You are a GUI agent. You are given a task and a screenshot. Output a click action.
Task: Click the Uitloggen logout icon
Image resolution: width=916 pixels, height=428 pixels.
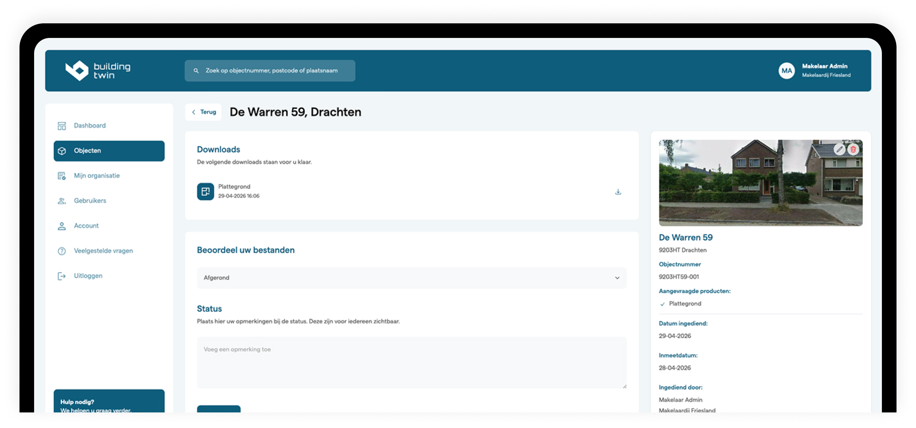tap(61, 276)
